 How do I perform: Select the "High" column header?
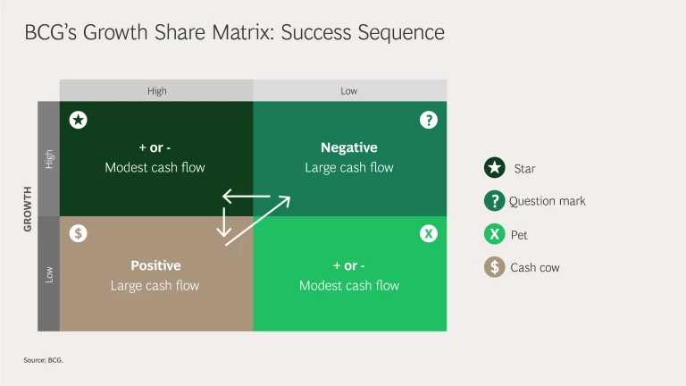tap(156, 90)
